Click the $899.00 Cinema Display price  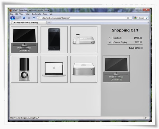tap(138, 42)
